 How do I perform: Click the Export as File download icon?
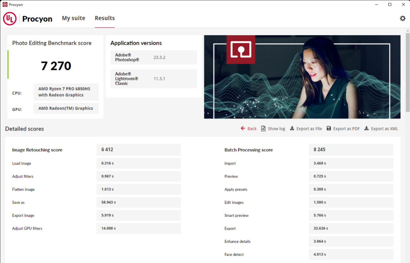click(292, 128)
